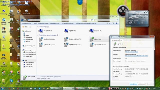Select Библиотеки in the navigation pane
The width and height of the screenshot is (160, 90).
(27, 31)
